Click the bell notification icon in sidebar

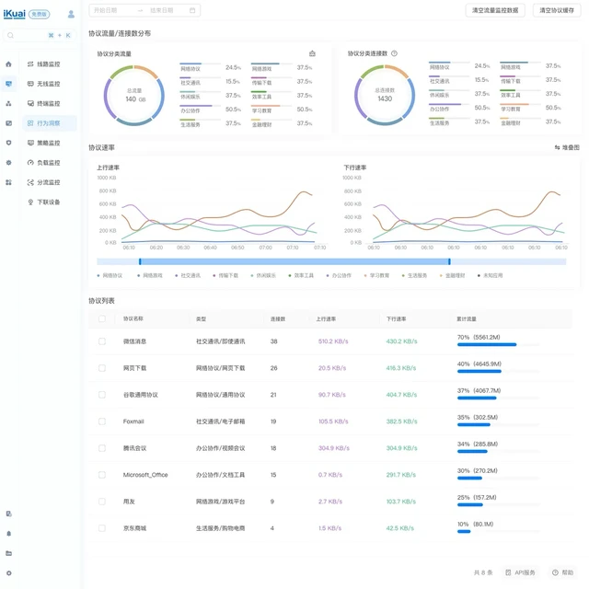[8, 534]
